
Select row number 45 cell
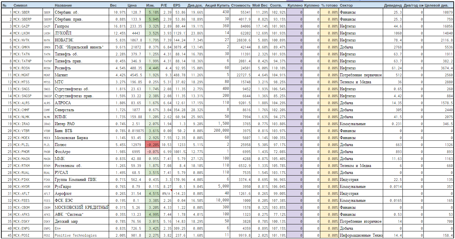(6, 235)
